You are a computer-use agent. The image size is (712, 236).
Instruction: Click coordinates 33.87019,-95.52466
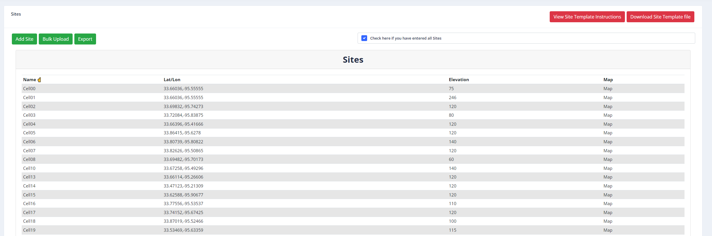(183, 221)
